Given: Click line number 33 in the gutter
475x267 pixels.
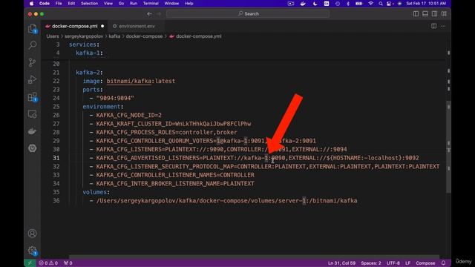Looking at the screenshot, I should coord(56,175).
